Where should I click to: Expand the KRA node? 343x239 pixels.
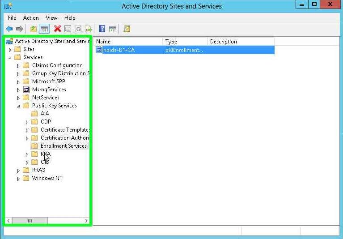click(x=27, y=154)
